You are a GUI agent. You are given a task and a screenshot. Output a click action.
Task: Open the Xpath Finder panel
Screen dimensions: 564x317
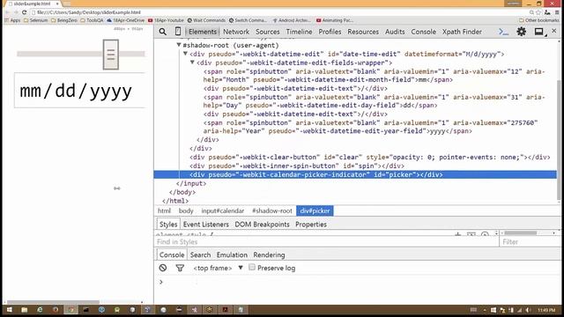(x=462, y=32)
